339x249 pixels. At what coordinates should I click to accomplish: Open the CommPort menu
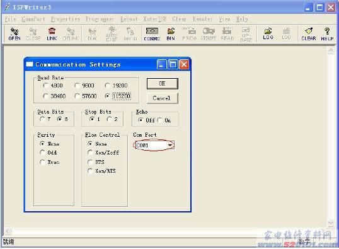(x=33, y=19)
